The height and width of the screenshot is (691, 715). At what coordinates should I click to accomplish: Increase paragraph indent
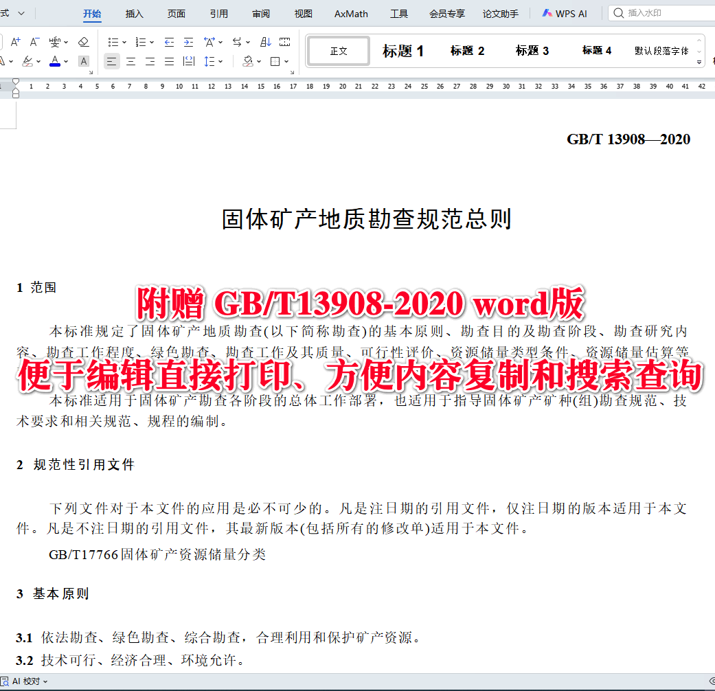[188, 42]
